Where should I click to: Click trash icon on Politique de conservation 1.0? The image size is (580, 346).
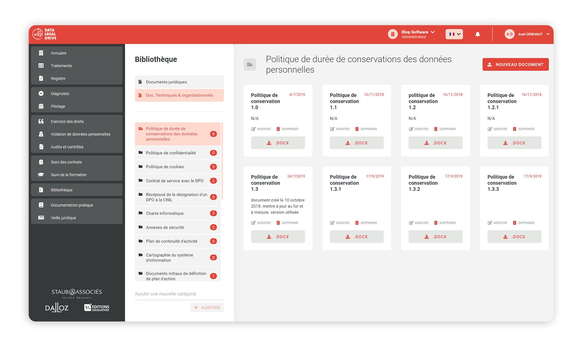click(278, 129)
